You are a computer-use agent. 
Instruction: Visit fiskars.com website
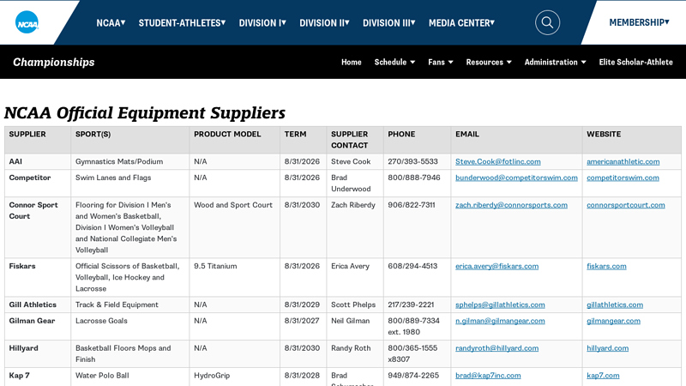tap(606, 266)
